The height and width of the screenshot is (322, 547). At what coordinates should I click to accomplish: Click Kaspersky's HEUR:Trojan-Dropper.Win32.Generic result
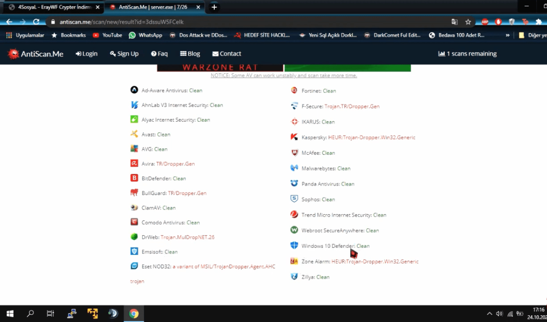point(372,137)
